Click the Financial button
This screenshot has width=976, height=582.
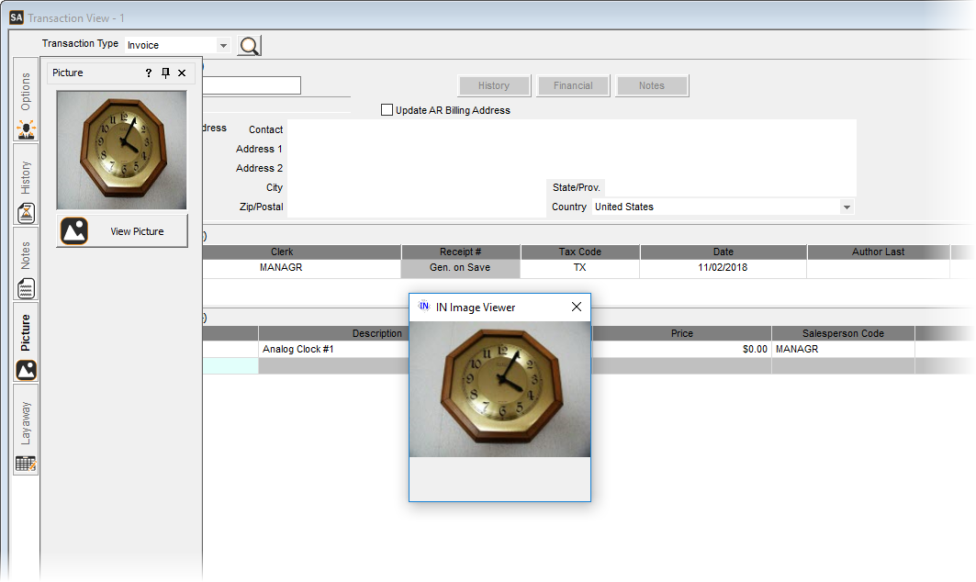tap(573, 85)
